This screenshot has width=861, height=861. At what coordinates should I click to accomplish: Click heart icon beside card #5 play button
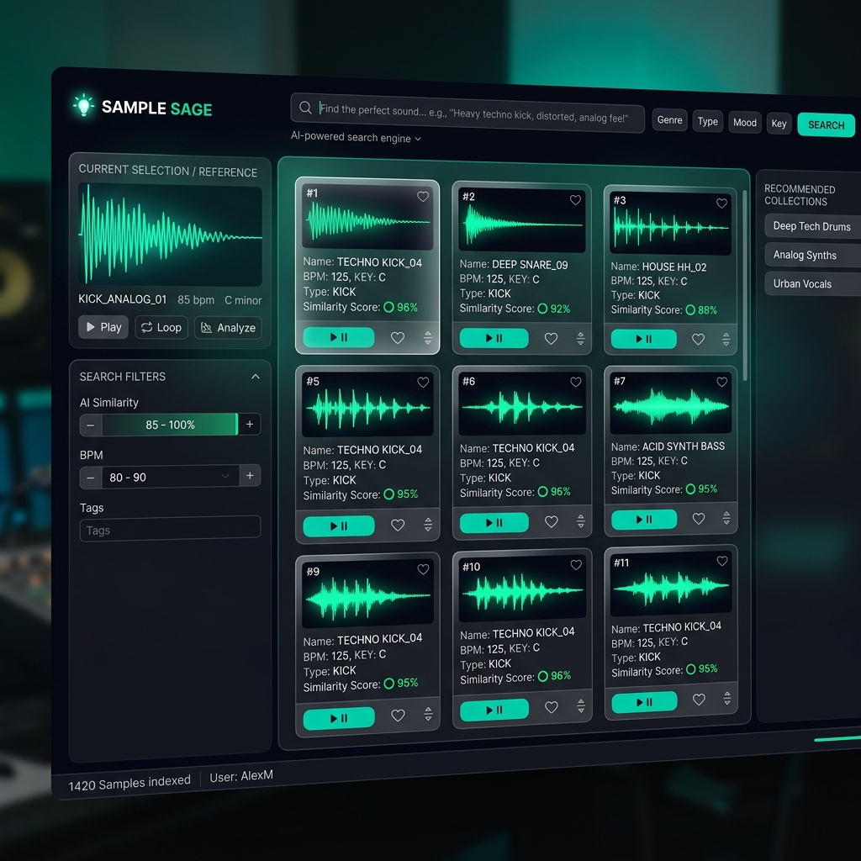click(x=398, y=525)
